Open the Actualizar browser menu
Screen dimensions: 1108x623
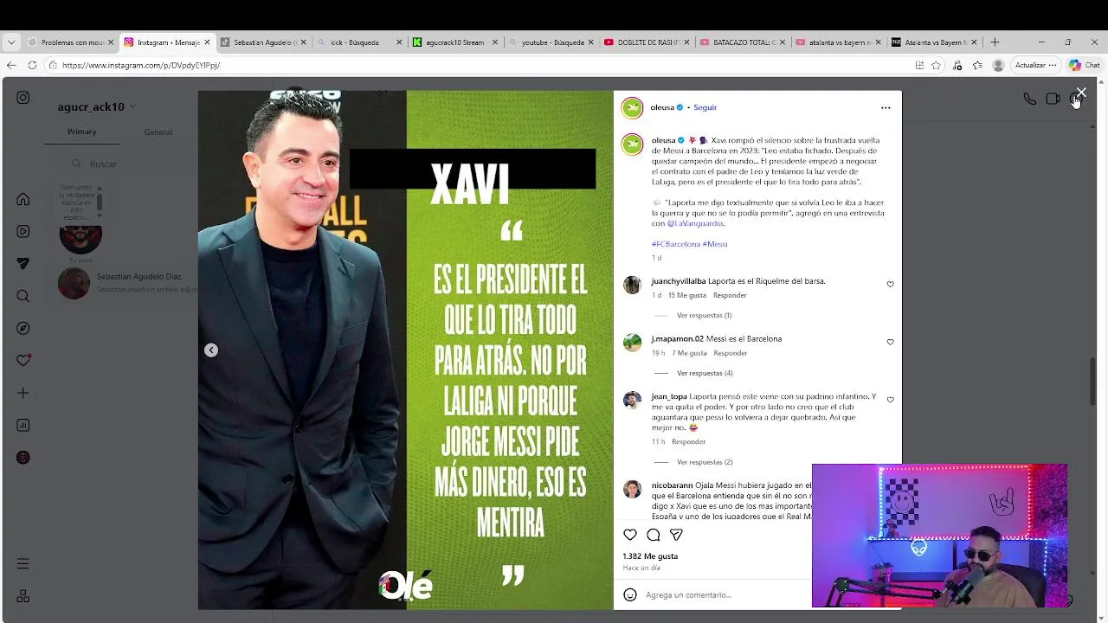click(1035, 65)
